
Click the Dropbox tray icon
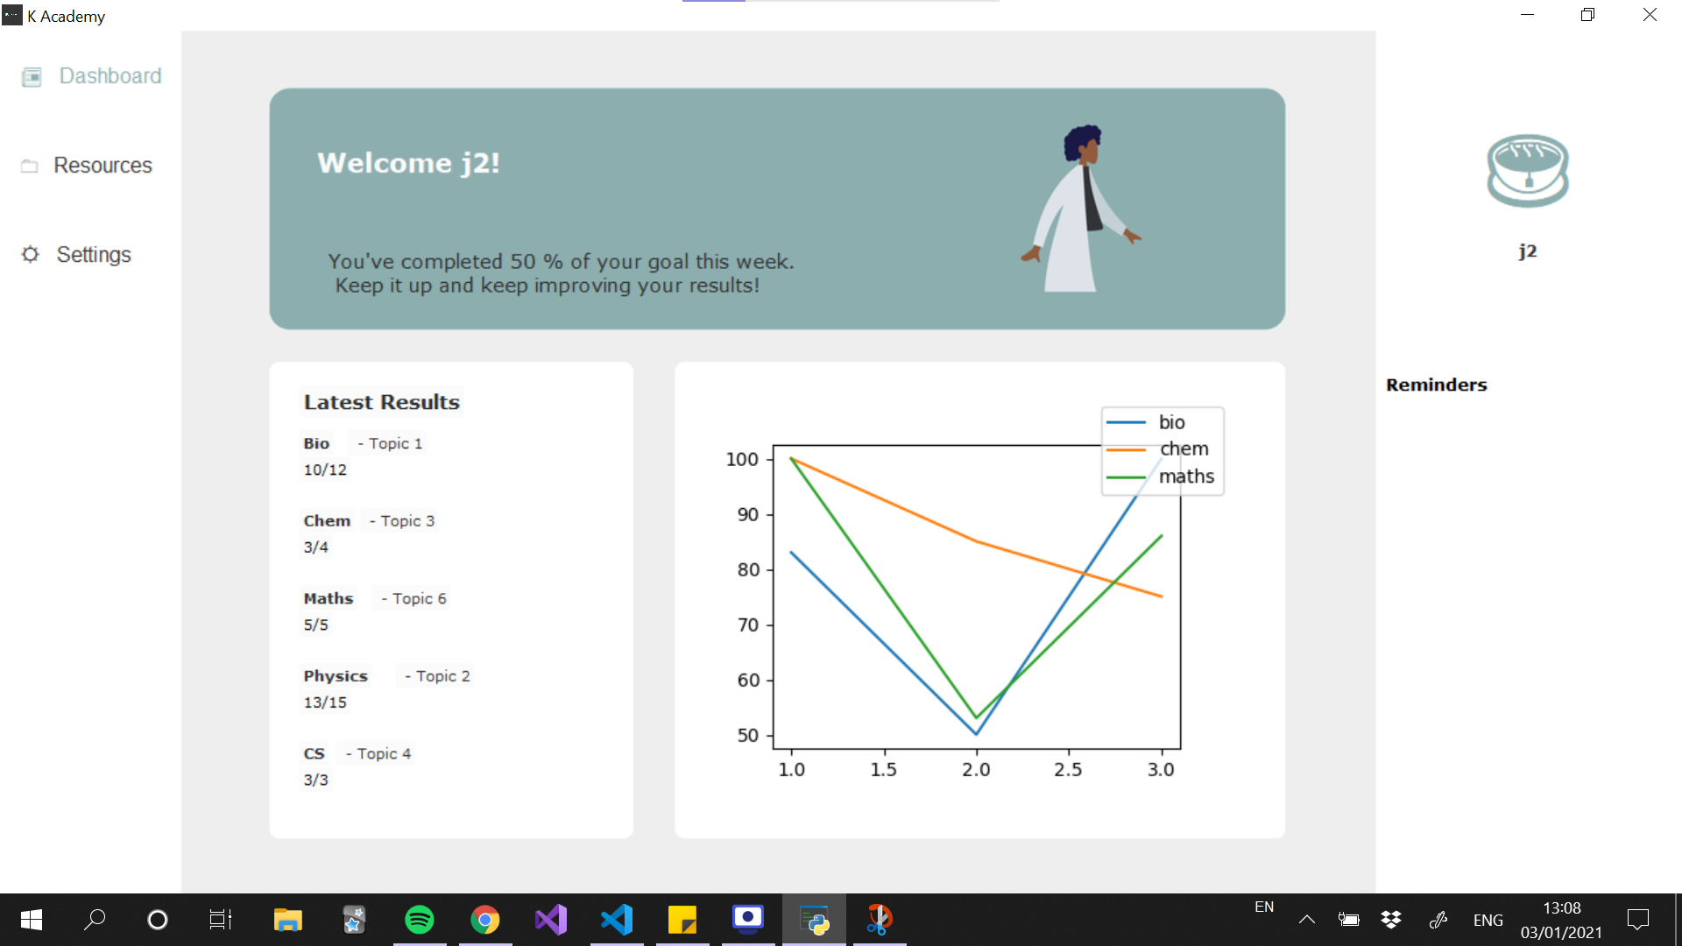1390,920
